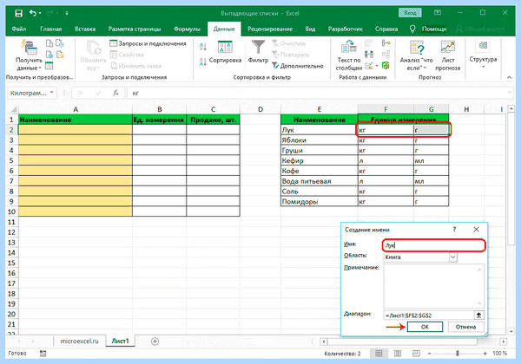
Task: Switch to Page Break Preview in status bar
Action: 416,354
